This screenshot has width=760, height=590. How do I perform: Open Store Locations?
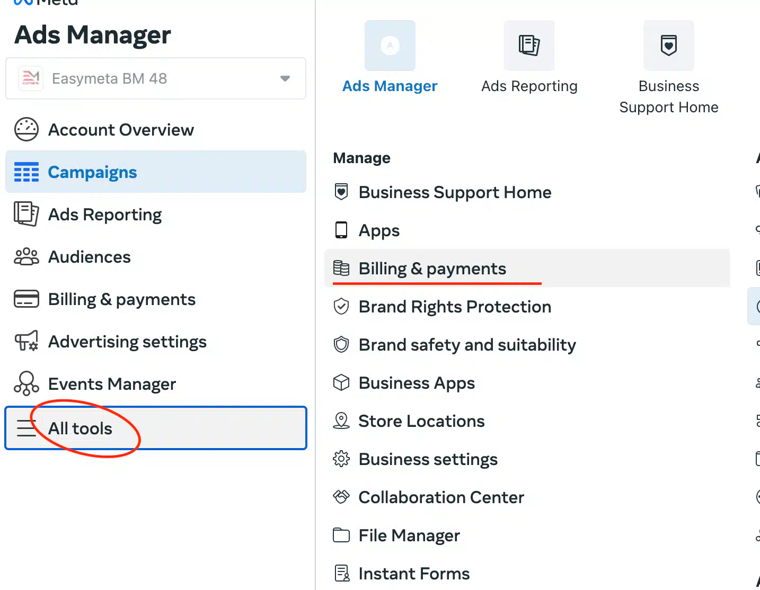[x=527, y=421]
